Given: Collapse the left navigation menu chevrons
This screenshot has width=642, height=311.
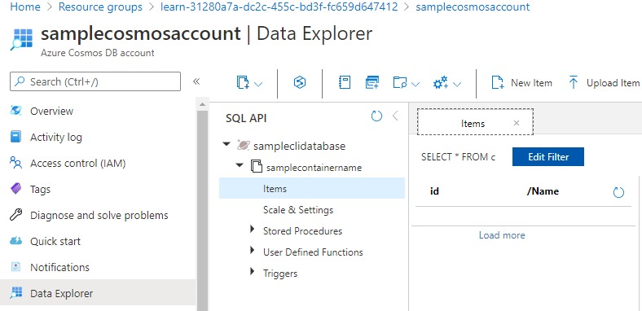Looking at the screenshot, I should click(196, 81).
